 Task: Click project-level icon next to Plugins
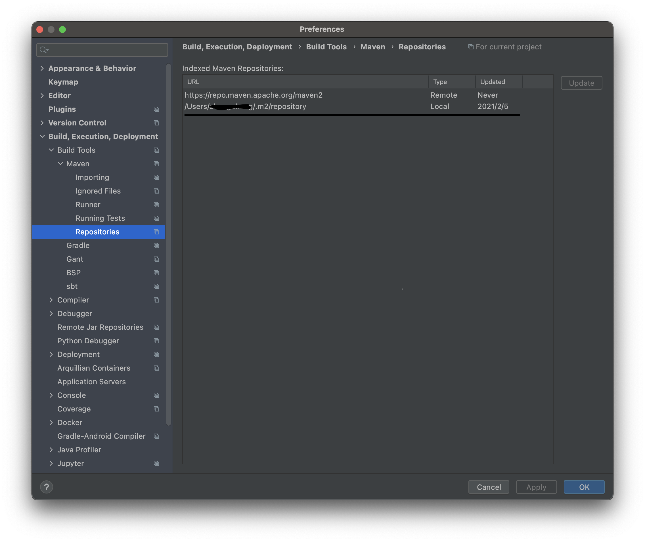(x=156, y=109)
